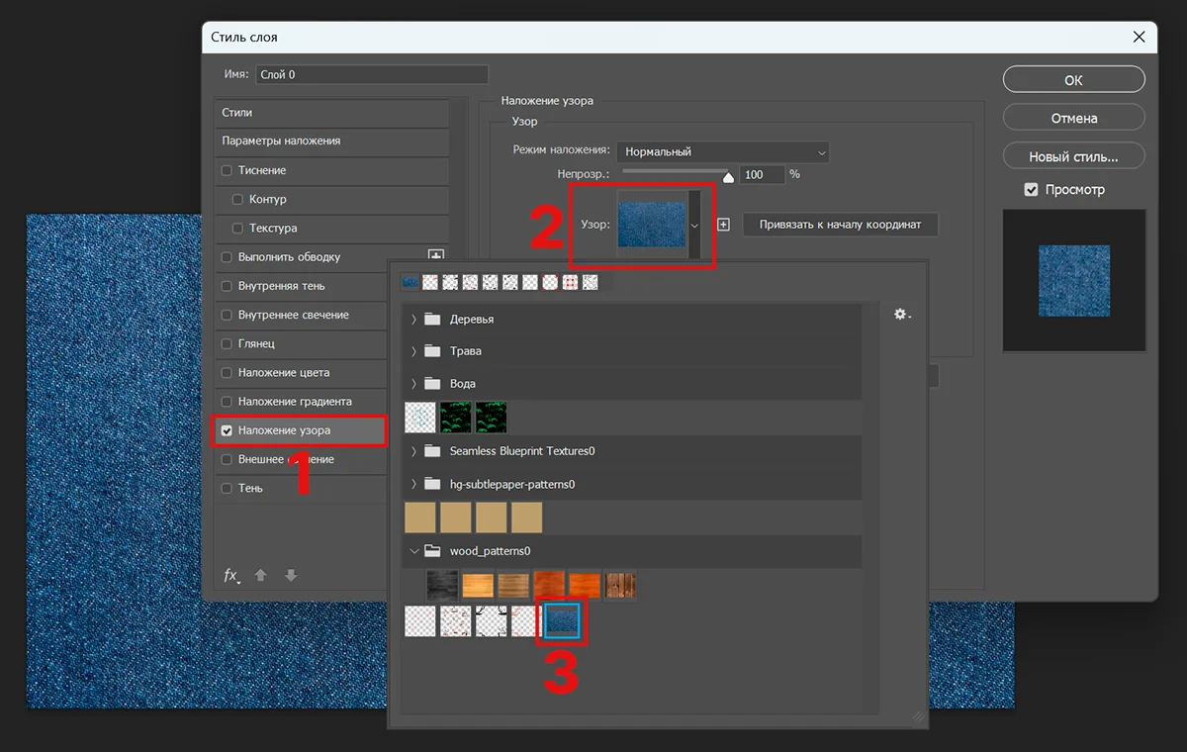Viewport: 1187px width, 752px height.
Task: Click the hg-subtlepaper-patterns0 folder icon
Action: pyautogui.click(x=431, y=484)
